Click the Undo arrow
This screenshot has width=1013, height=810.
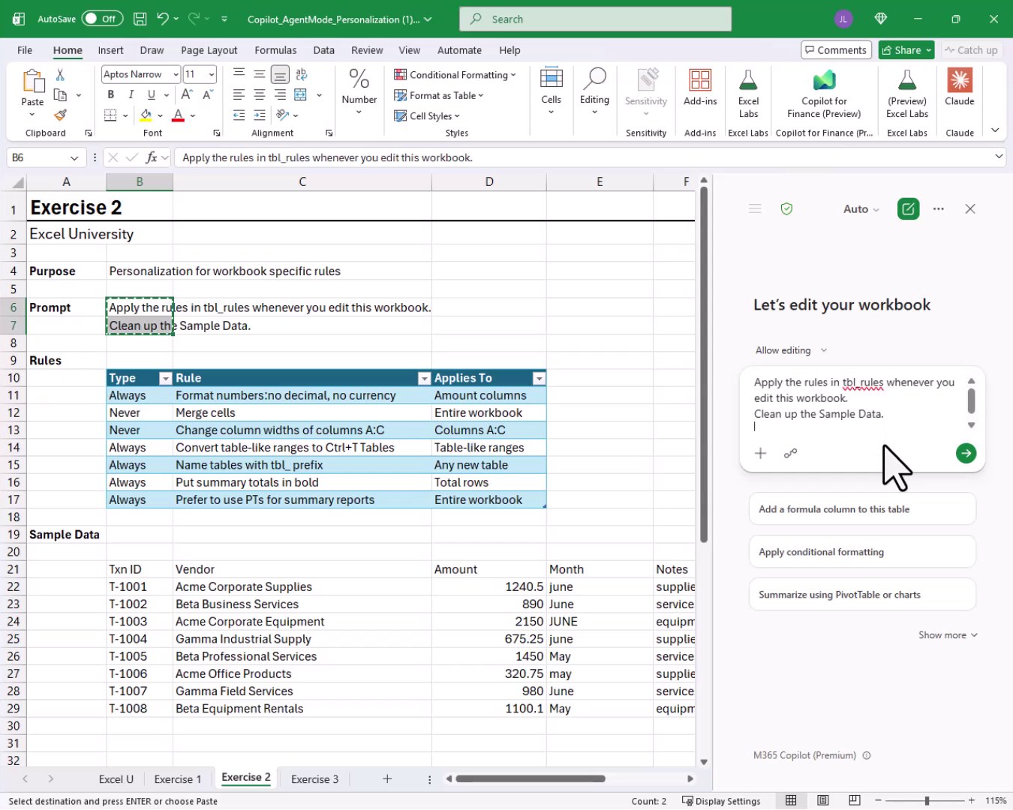coord(163,19)
